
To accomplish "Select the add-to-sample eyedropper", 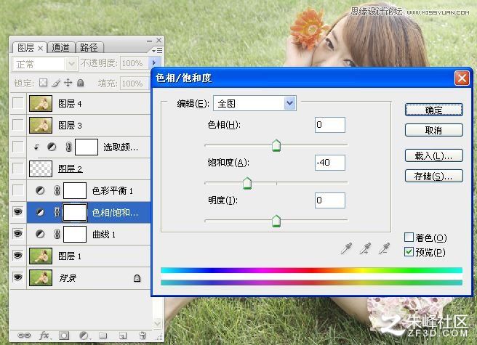I will pos(365,248).
